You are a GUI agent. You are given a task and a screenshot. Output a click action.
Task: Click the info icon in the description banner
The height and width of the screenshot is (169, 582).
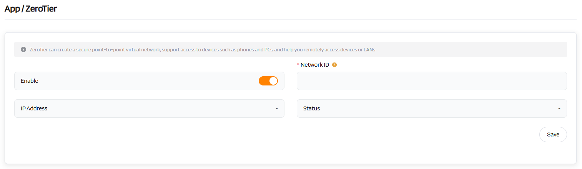pyautogui.click(x=23, y=50)
